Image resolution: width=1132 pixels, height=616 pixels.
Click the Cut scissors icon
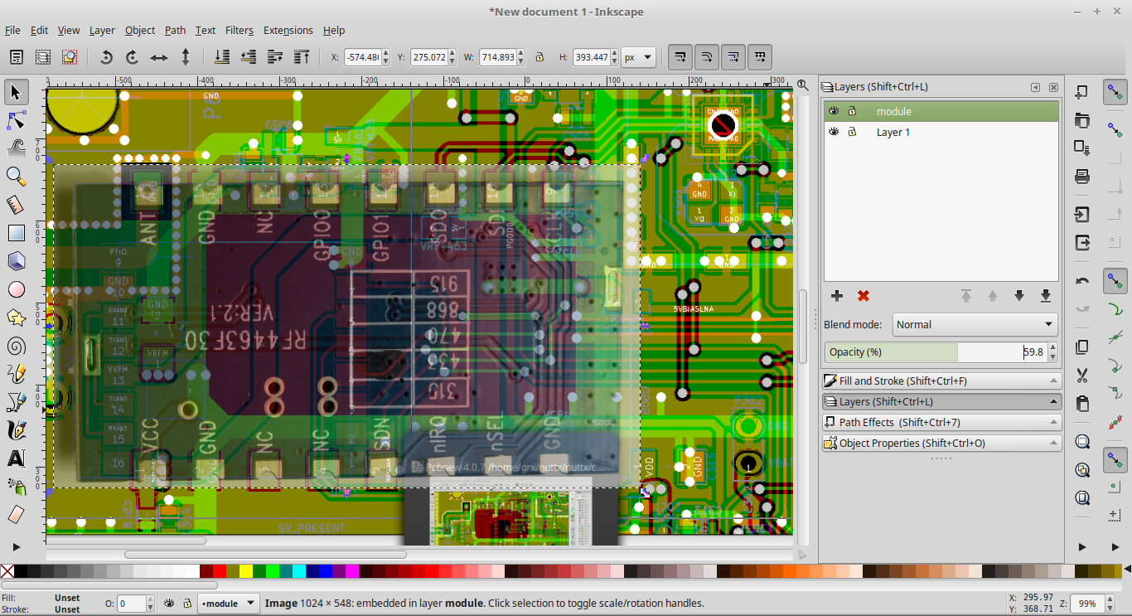(1081, 376)
